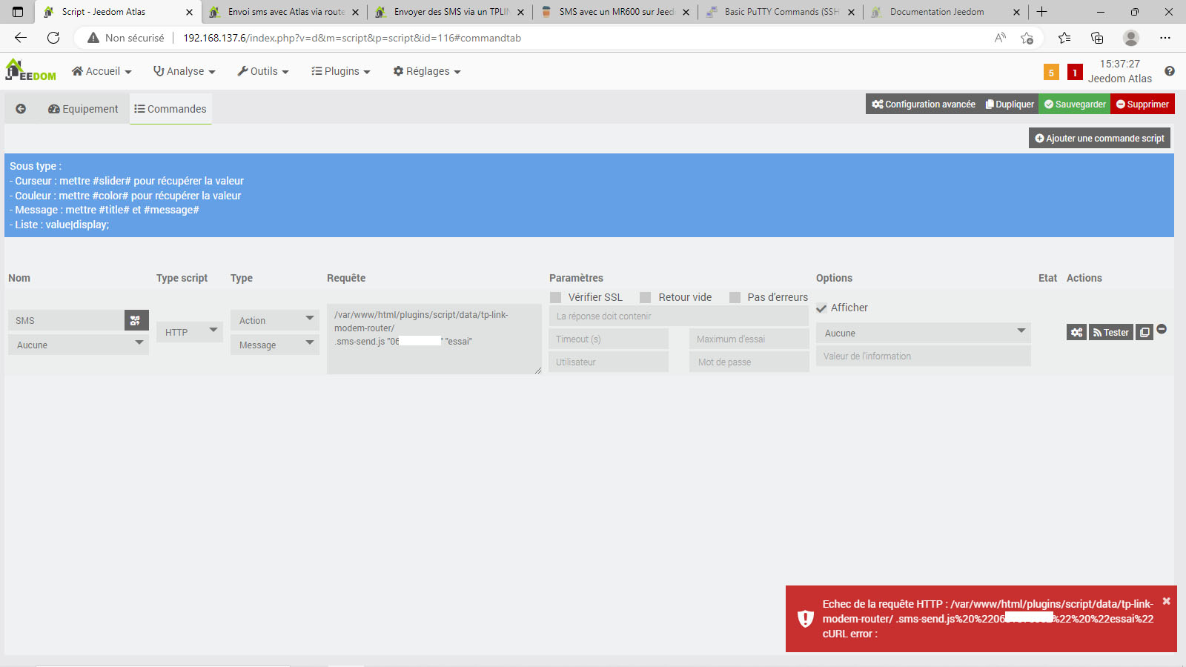Click the Requête script path text area

pyautogui.click(x=434, y=339)
